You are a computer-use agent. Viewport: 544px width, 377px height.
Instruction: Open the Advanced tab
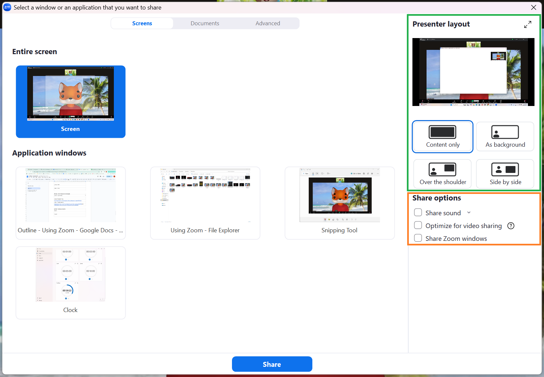[268, 23]
